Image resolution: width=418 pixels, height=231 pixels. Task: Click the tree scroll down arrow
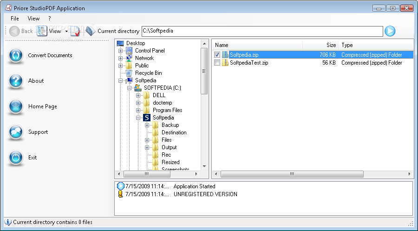(204, 166)
